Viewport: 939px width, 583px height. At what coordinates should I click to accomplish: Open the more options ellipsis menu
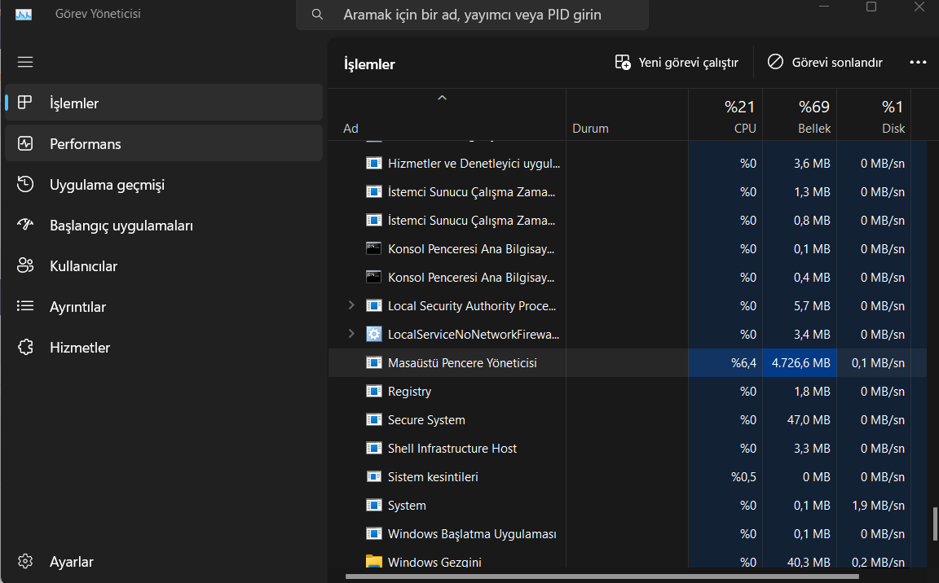918,62
